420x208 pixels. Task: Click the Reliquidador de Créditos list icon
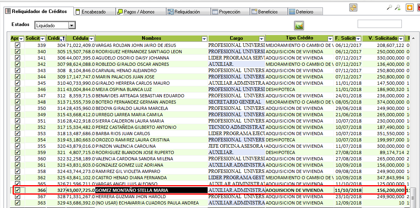click(x=8, y=11)
